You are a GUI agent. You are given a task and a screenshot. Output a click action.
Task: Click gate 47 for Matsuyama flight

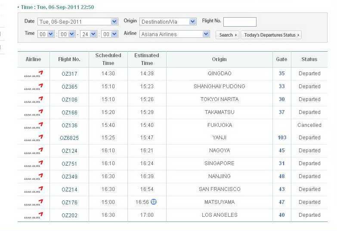coord(282,202)
